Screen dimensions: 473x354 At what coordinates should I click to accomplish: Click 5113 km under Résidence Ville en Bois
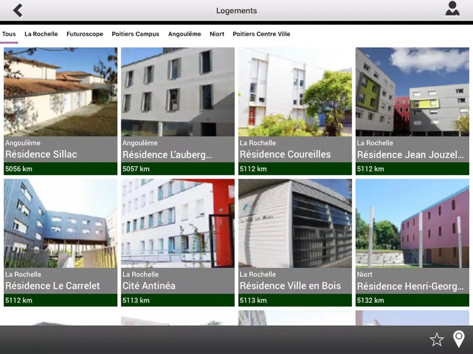point(254,300)
